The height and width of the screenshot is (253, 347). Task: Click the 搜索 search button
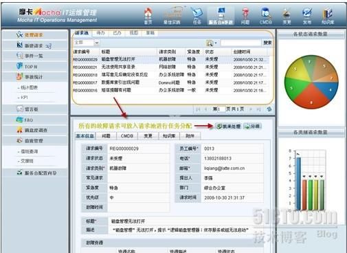(x=267, y=43)
